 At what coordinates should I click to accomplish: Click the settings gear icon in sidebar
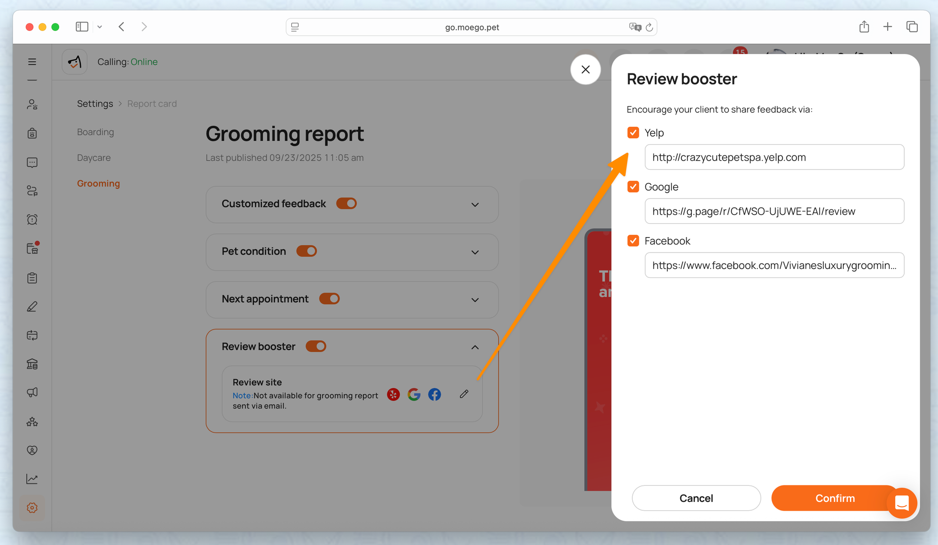click(32, 508)
